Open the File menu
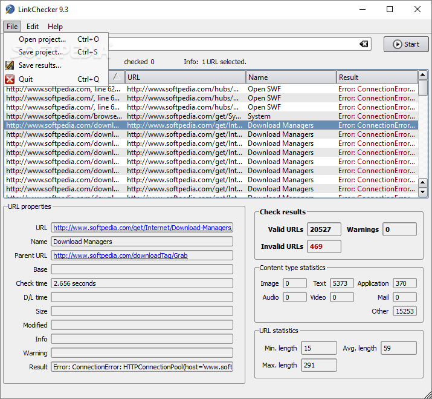The image size is (432, 399). [x=12, y=27]
